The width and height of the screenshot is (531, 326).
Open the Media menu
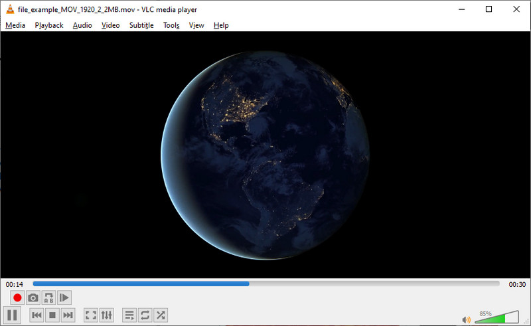15,25
